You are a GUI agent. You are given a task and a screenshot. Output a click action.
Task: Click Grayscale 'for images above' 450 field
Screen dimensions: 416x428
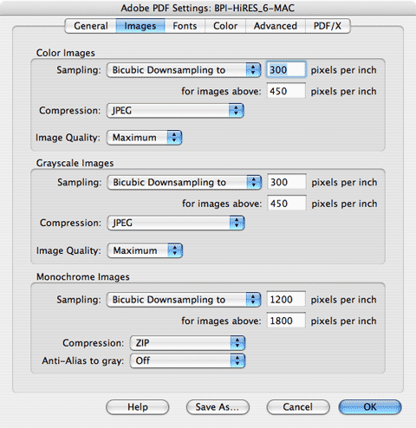tap(287, 204)
